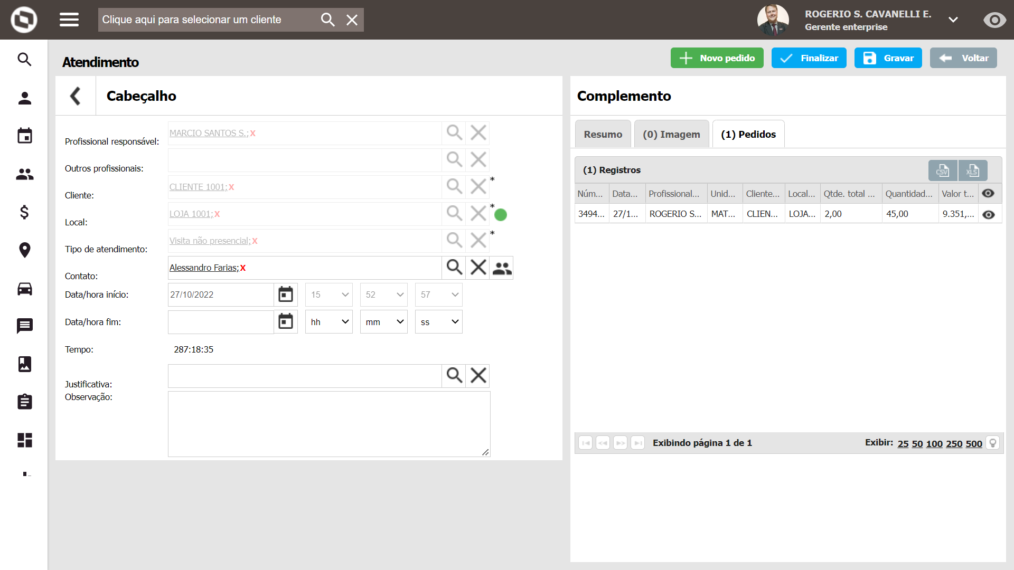This screenshot has height=570, width=1014.
Task: Toggle column visibility eye in table header
Action: (988, 194)
